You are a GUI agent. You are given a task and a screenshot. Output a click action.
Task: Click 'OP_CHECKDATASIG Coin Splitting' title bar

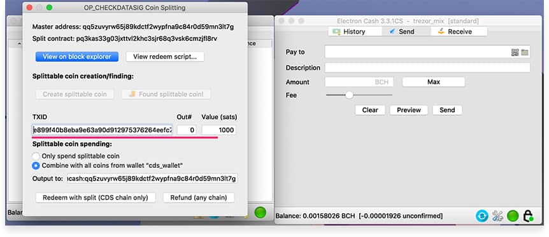[135, 8]
